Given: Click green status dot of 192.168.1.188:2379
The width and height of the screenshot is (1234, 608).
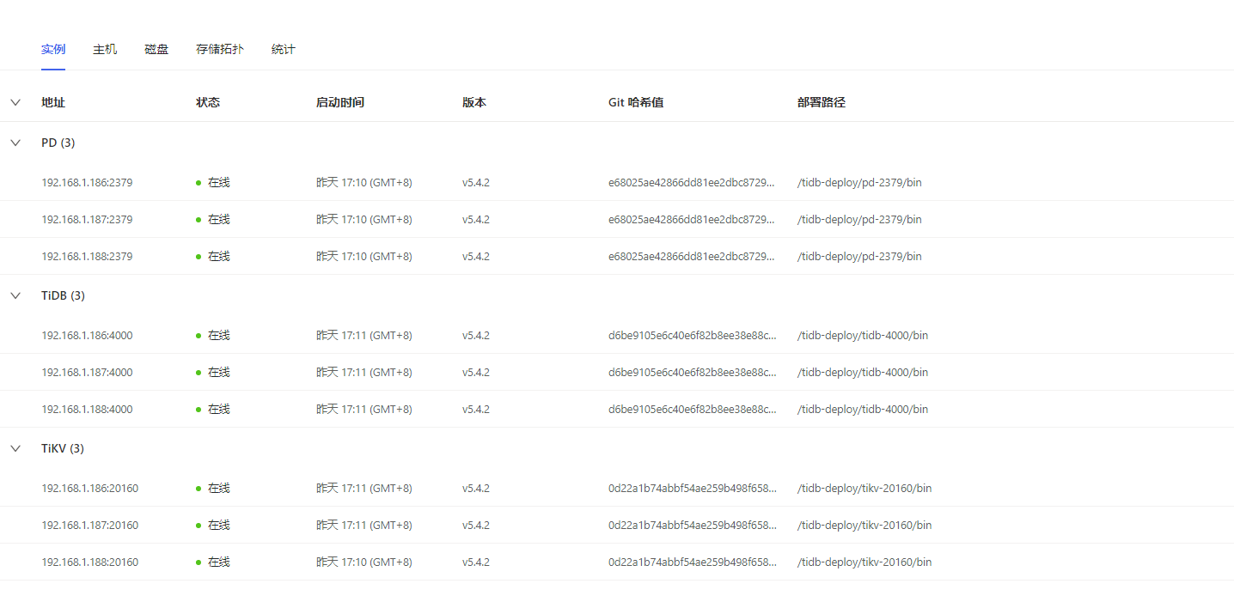Looking at the screenshot, I should [199, 257].
